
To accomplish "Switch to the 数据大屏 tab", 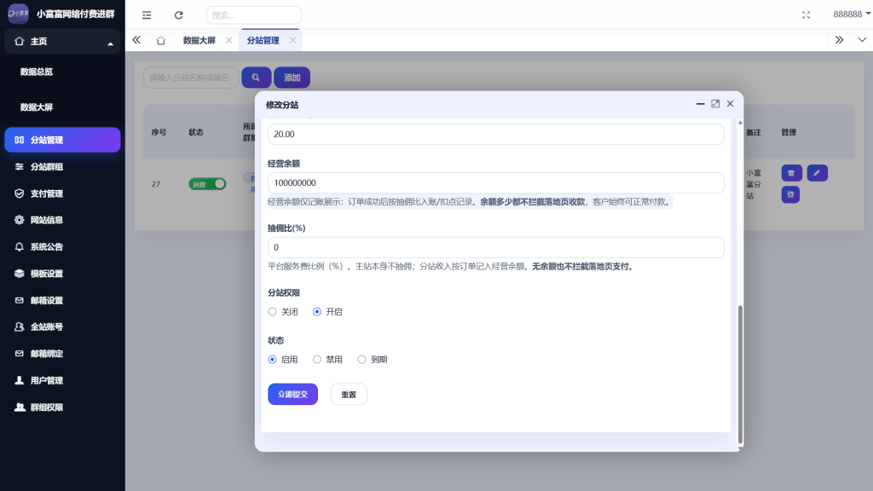I will coord(199,40).
